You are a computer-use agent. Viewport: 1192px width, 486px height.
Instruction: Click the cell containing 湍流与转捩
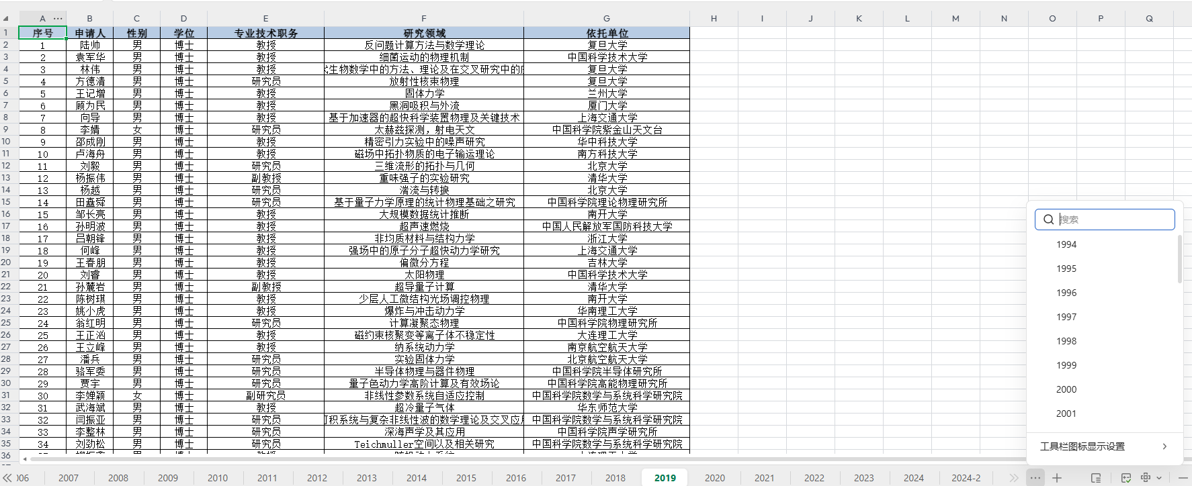424,190
